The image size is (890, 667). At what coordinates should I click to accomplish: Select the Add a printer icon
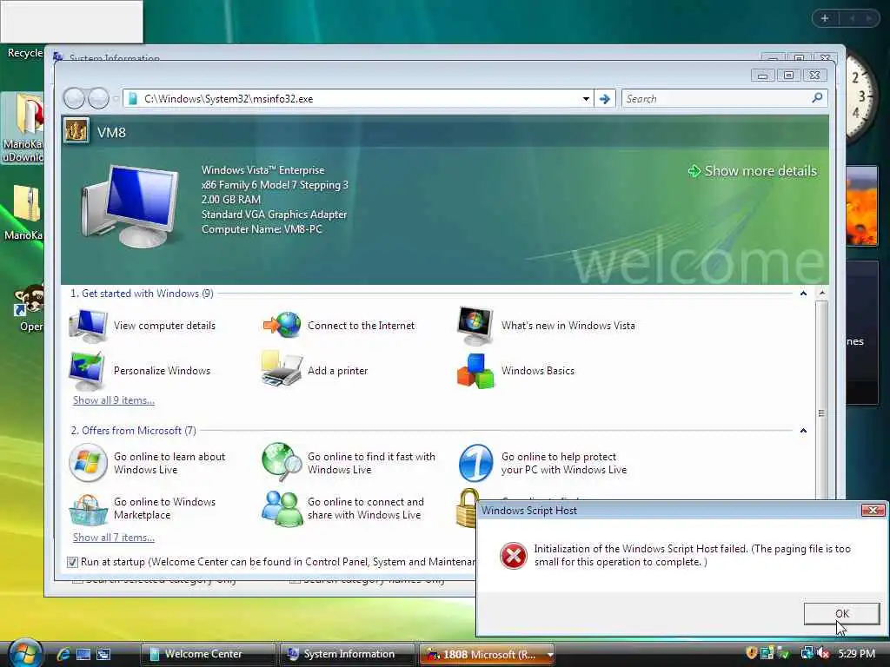click(x=282, y=369)
